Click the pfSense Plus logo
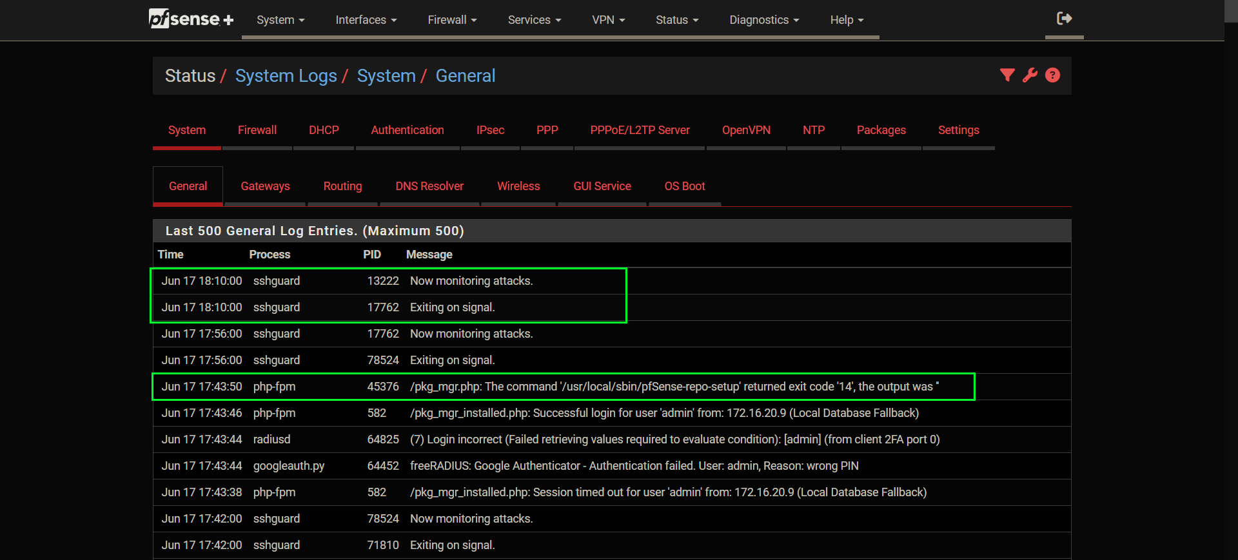 pyautogui.click(x=191, y=19)
